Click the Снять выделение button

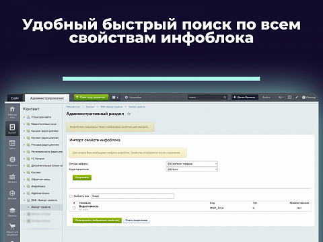137,220
